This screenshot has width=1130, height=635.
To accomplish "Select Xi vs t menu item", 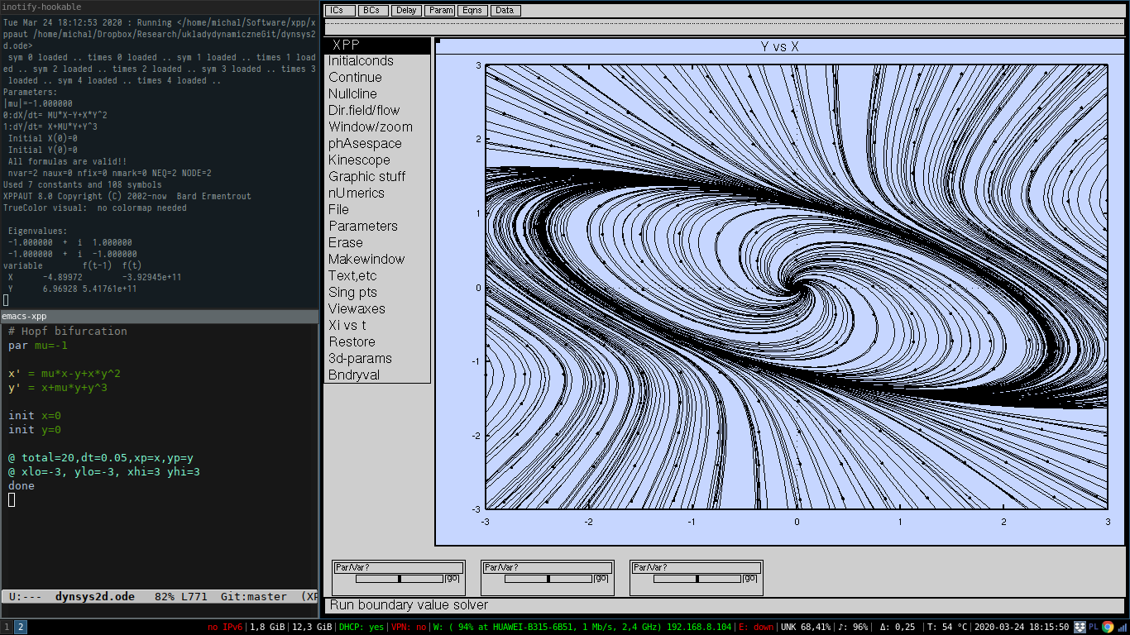I will coord(377,326).
